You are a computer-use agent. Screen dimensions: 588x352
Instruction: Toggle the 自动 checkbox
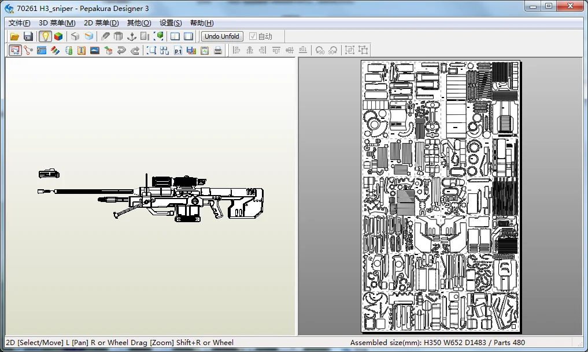253,36
